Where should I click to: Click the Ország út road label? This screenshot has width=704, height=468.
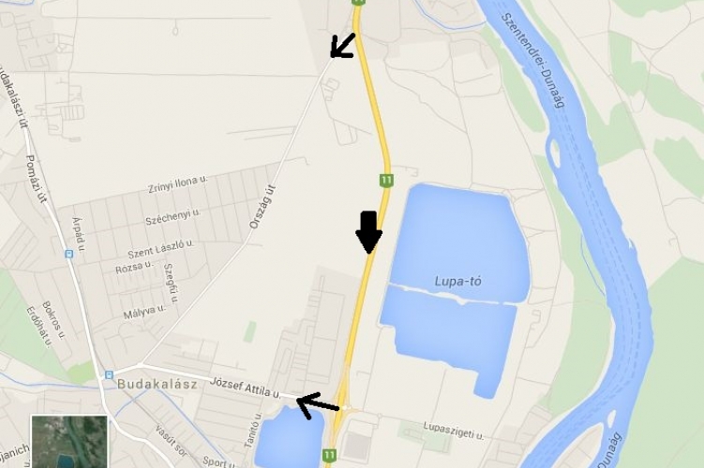tap(262, 207)
